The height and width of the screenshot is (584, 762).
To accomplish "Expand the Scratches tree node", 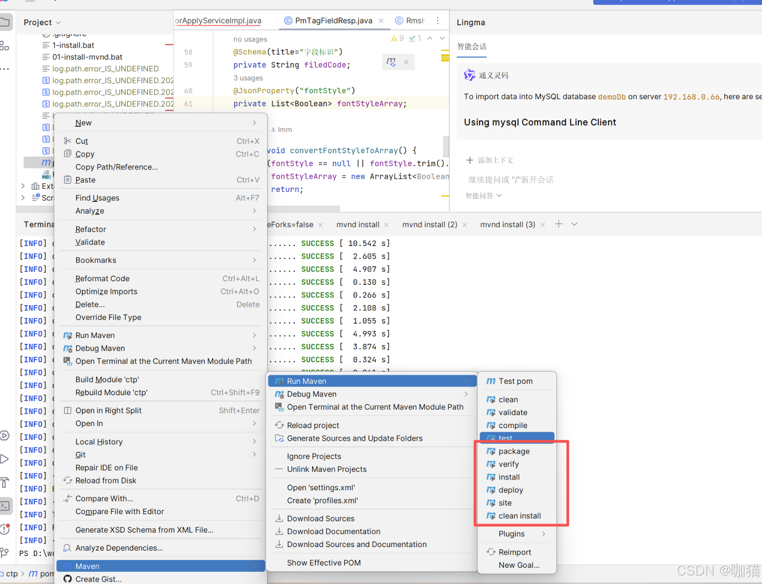I will (23, 198).
